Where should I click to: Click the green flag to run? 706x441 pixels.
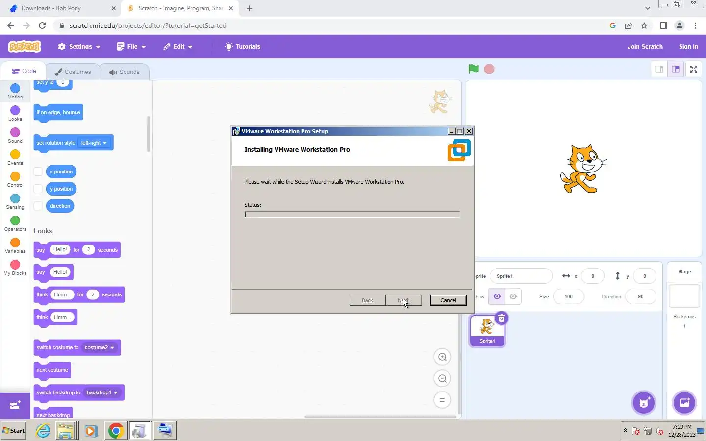(x=473, y=69)
